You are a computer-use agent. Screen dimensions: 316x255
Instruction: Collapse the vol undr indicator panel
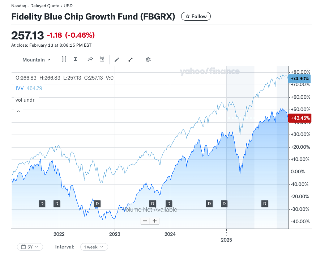coord(18,111)
